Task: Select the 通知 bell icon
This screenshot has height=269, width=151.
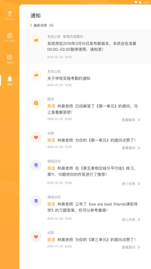Action: [x=10, y=79]
